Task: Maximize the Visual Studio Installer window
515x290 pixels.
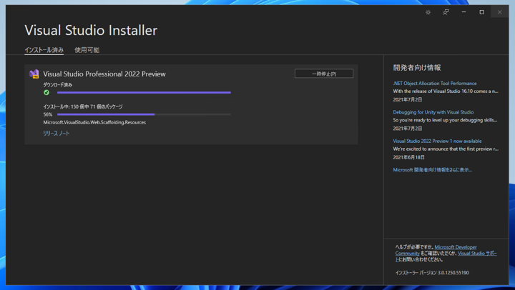Action: point(482,12)
